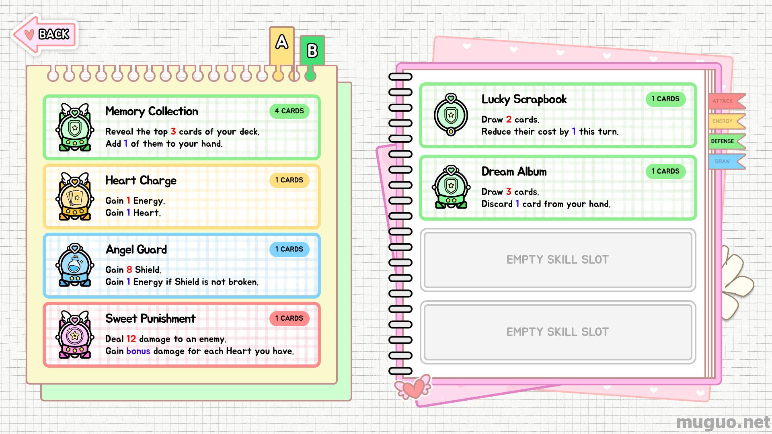Select the Sweet Punishment star icon

point(75,334)
